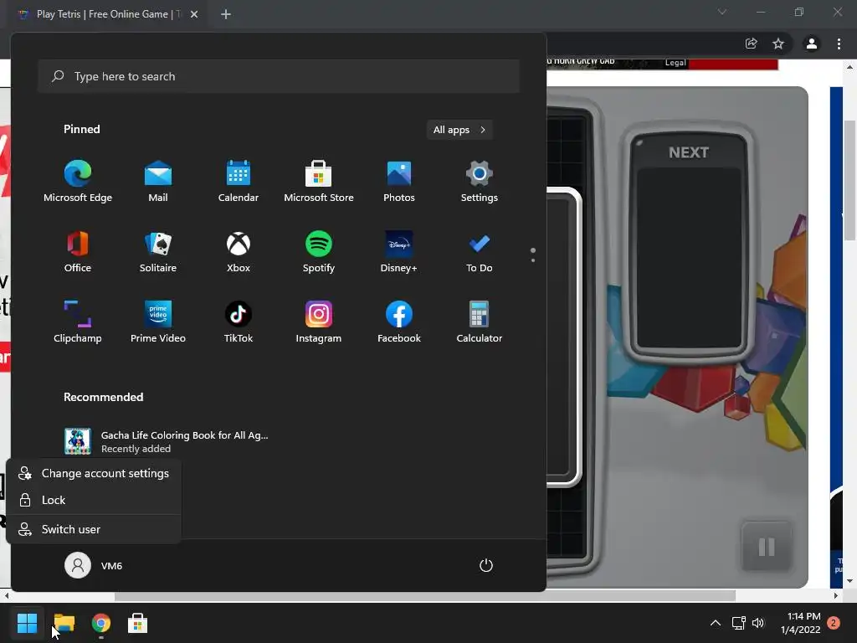Launch the Office app
This screenshot has height=643, width=857.
tap(78, 252)
